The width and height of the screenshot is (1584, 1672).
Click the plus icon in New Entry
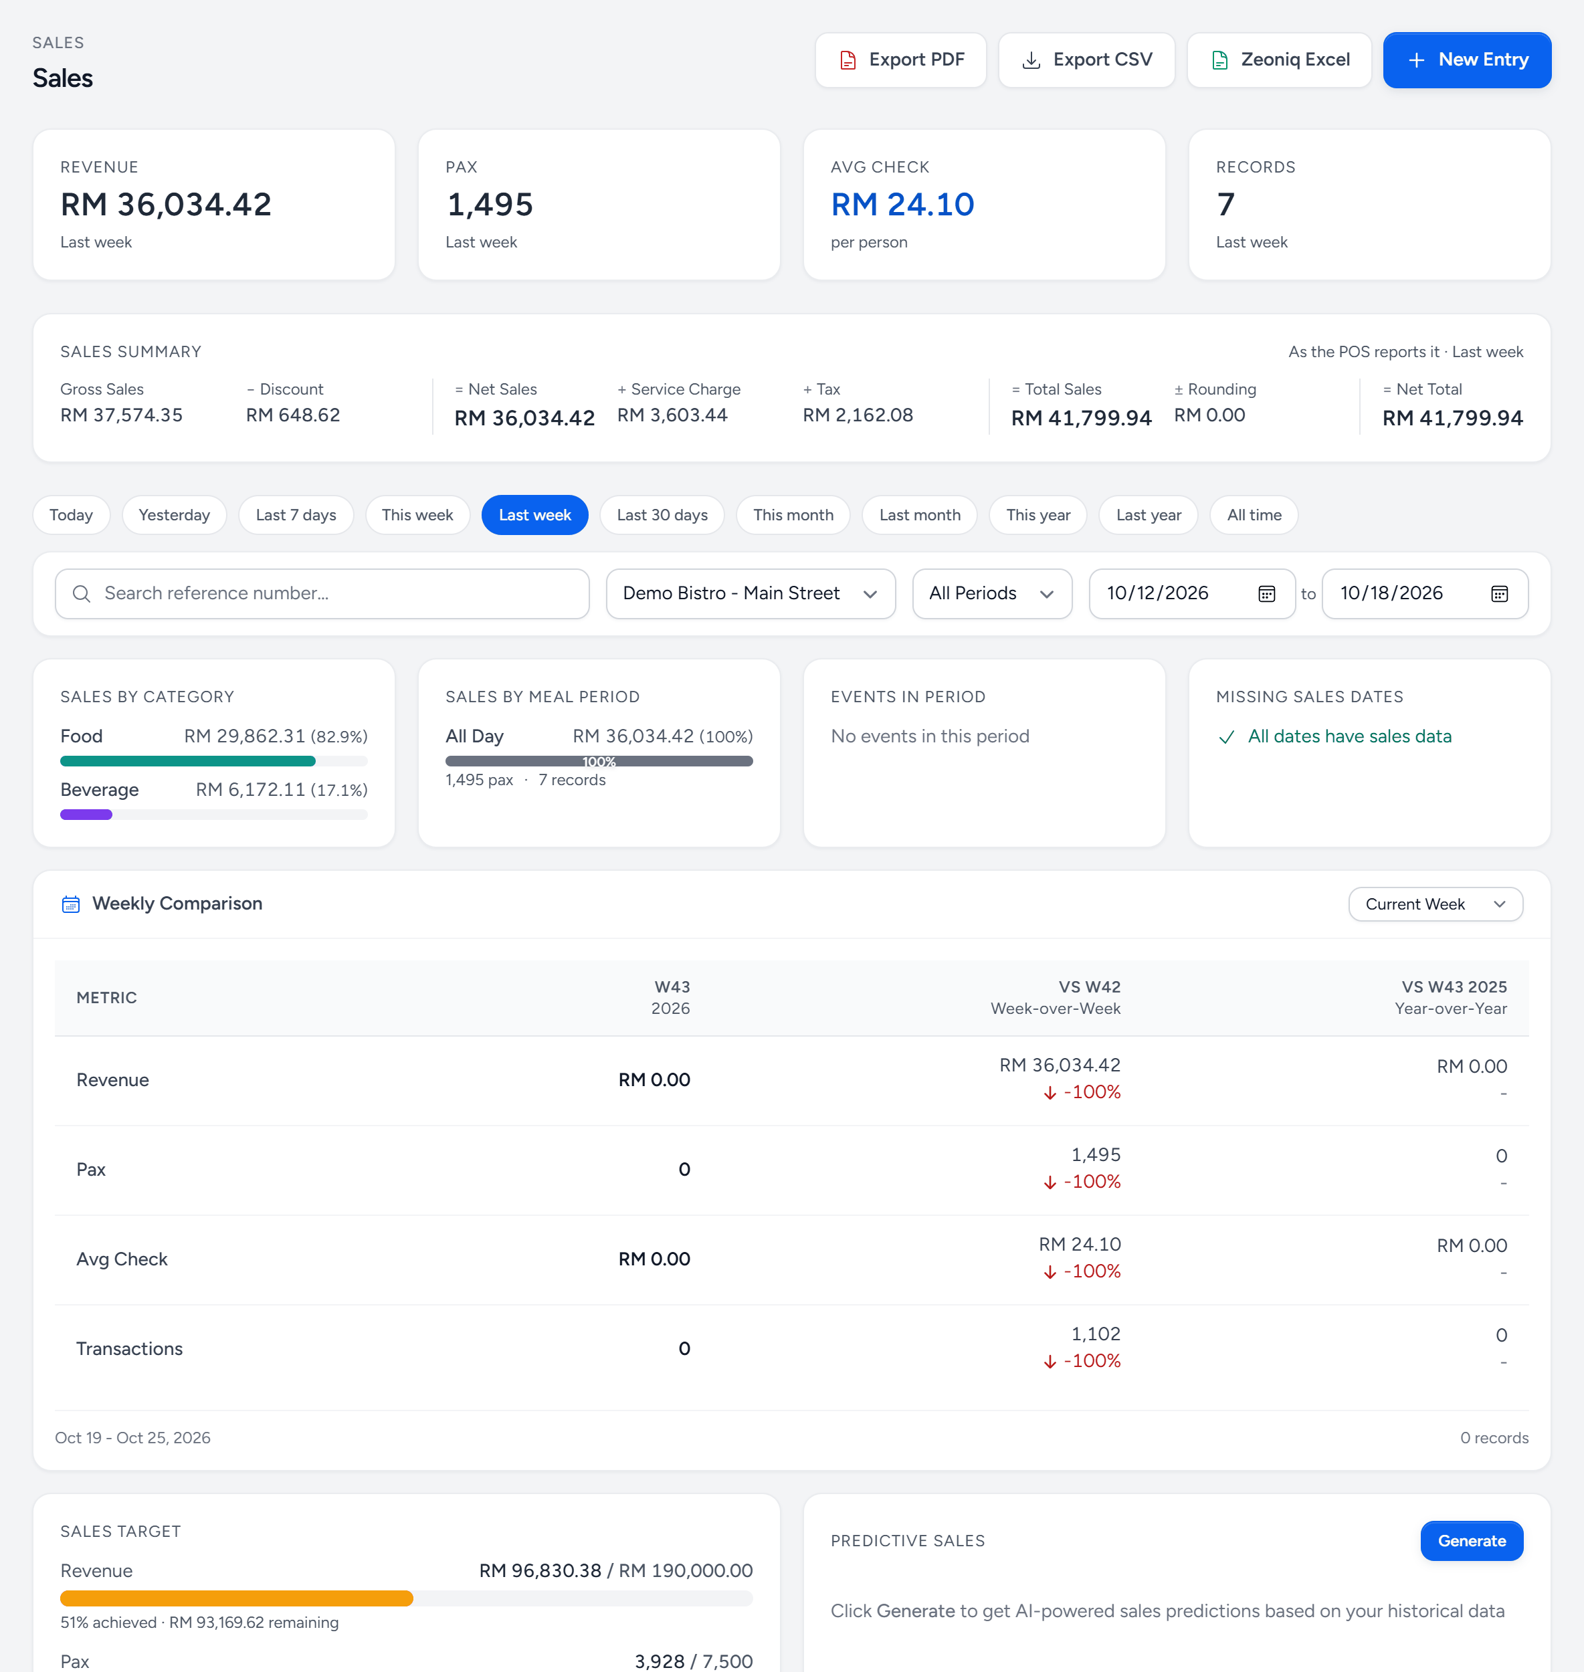[x=1417, y=60]
